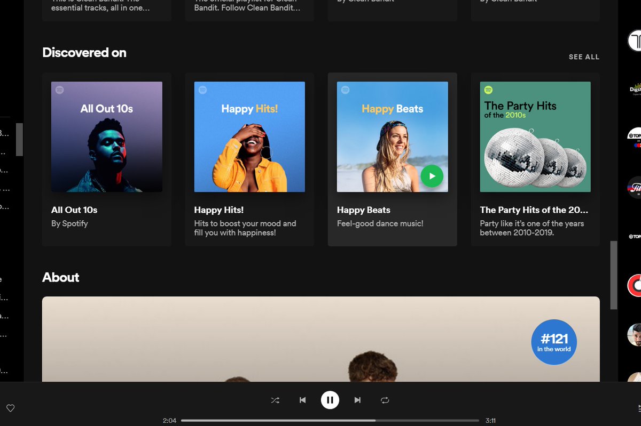Click the 'By Spotify' subtitle
This screenshot has height=426, width=641.
pyautogui.click(x=69, y=223)
